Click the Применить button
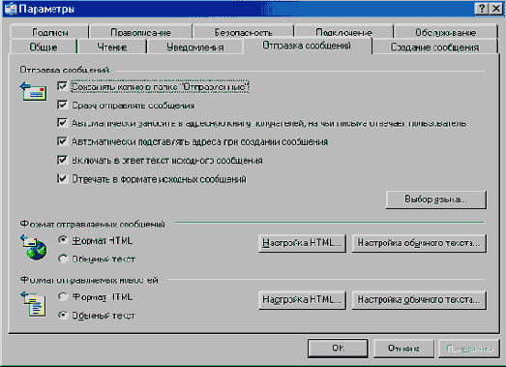Image resolution: width=506 pixels, height=367 pixels. coord(469,349)
